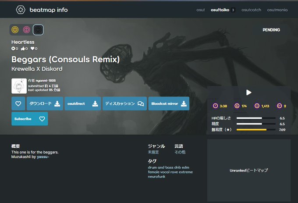
Task: Click the heart favourites count icon
Action: (32, 49)
